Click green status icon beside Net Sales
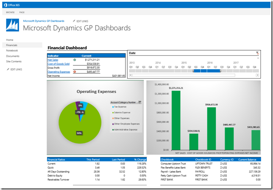The width and height of the screenshot is (273, 190). [75, 60]
